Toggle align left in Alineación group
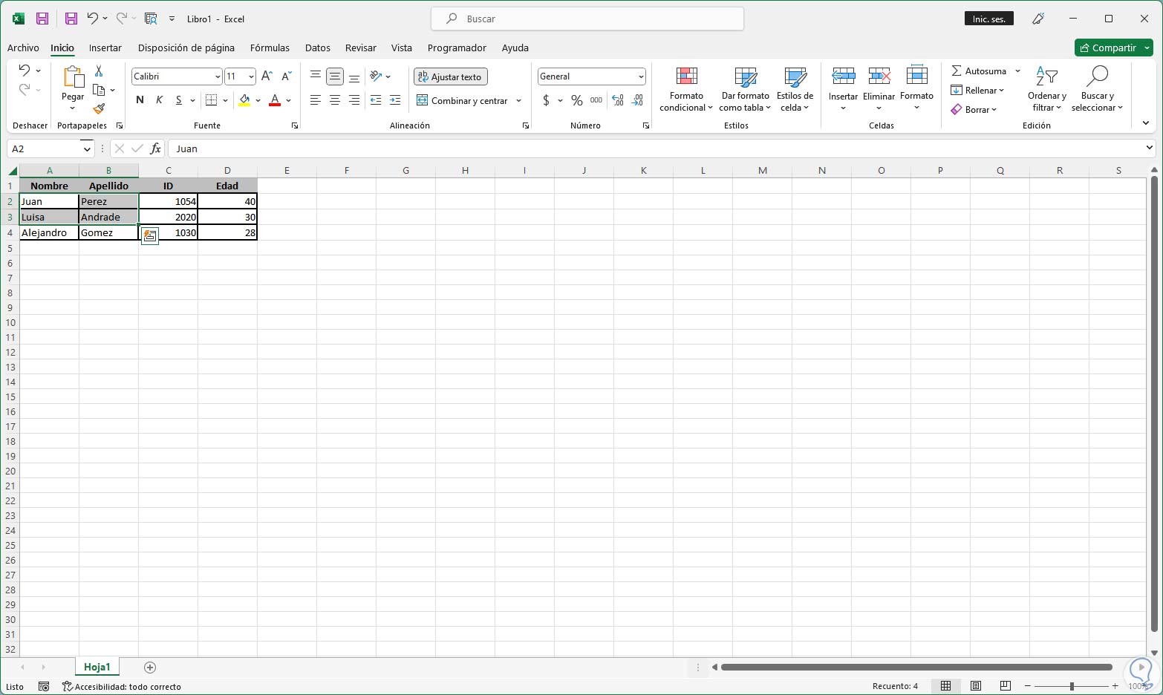This screenshot has height=695, width=1163. pos(316,100)
